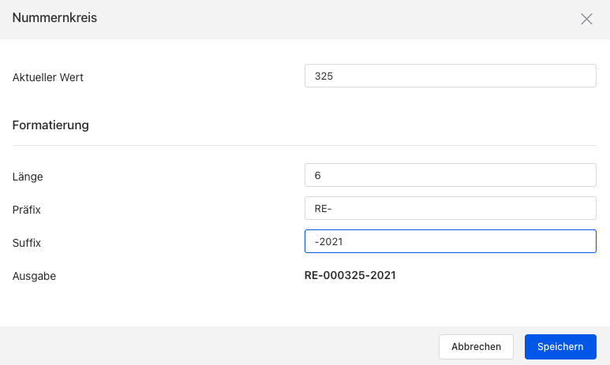The image size is (610, 365).
Task: Focus the Aktueller Wert field showing 325
Action: click(450, 76)
